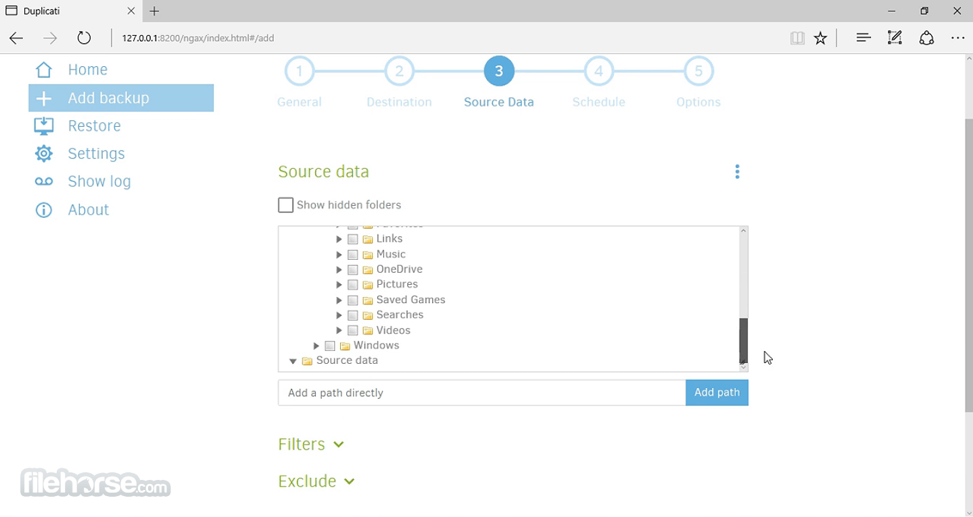
Task: Check the Searches folder checkbox
Action: (x=353, y=315)
